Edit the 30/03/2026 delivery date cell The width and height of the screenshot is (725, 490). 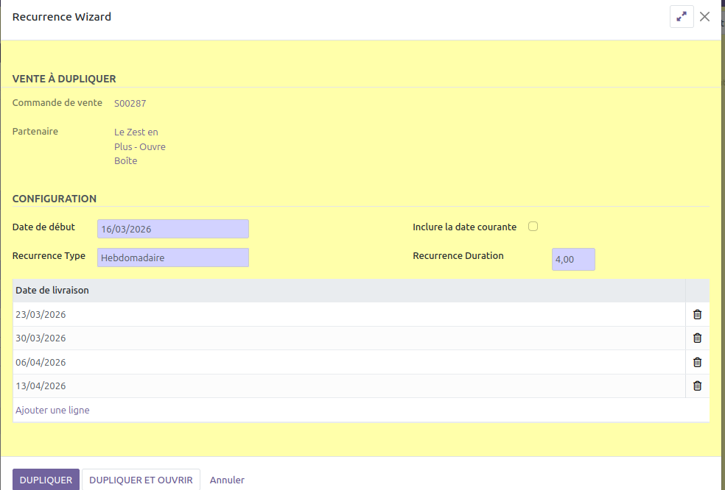[41, 338]
